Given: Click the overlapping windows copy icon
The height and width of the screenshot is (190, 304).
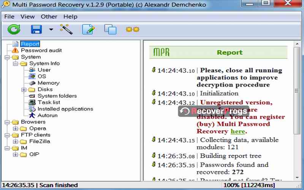Looking at the screenshot, I should 110,29.
